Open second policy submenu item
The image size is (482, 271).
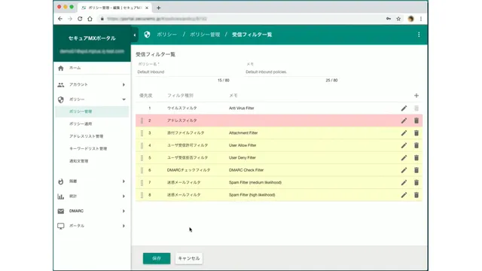click(x=92, y=123)
